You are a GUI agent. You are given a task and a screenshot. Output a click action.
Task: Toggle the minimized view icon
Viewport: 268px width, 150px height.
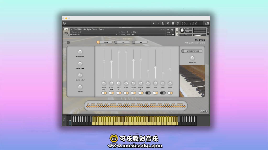178,23
